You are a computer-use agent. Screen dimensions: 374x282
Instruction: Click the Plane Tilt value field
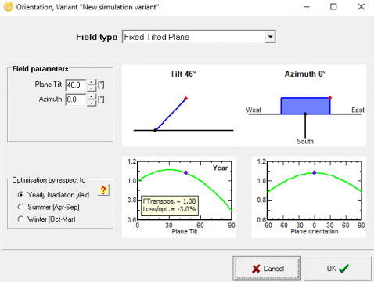point(76,85)
